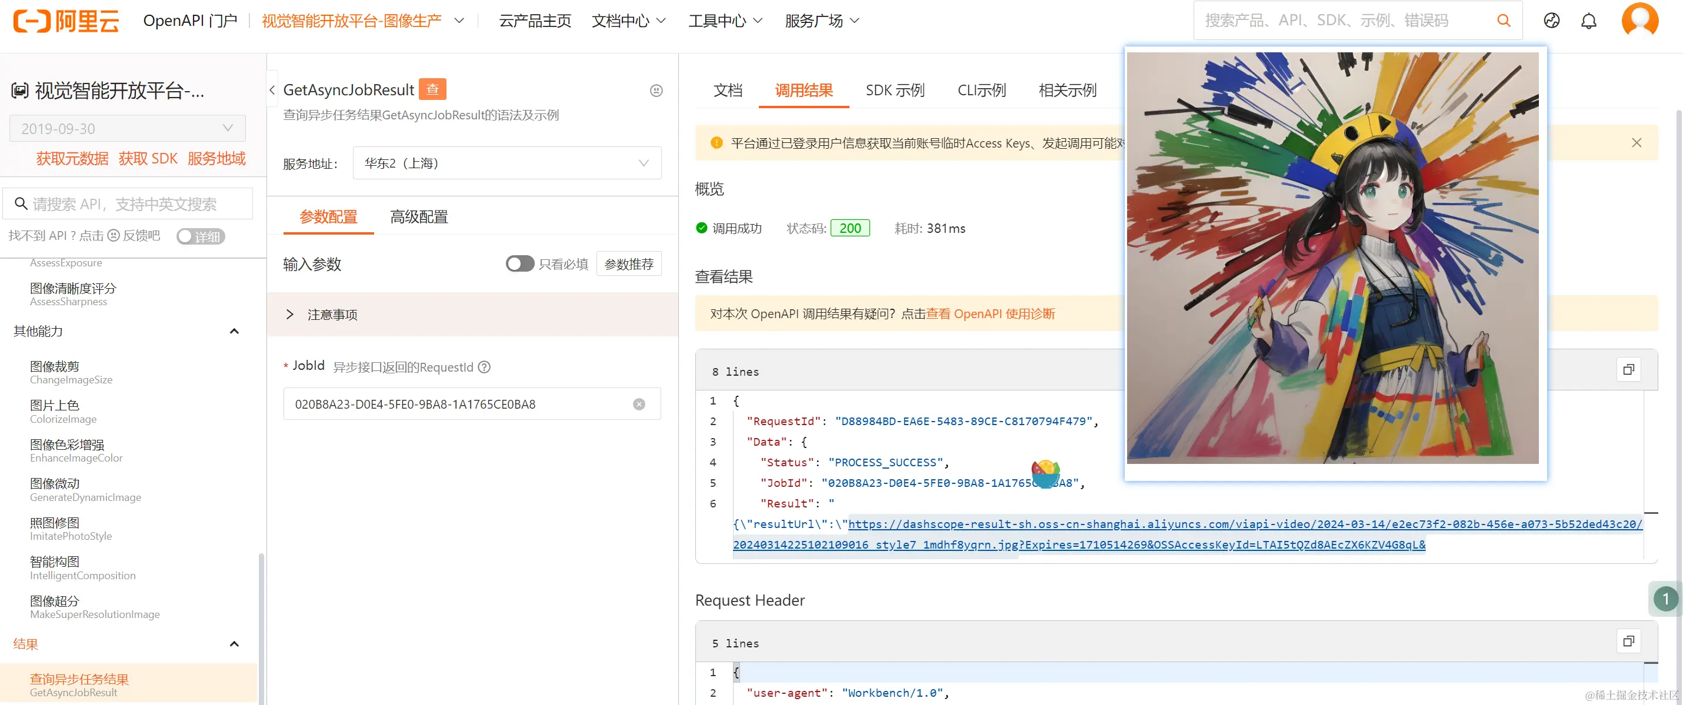This screenshot has width=1683, height=705.
Task: Select 图像清晰度评分 AssessSharpness API
Action: (x=72, y=295)
